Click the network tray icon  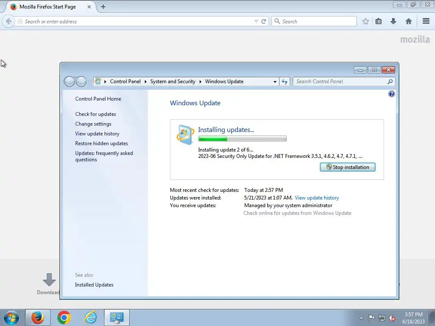(x=382, y=318)
